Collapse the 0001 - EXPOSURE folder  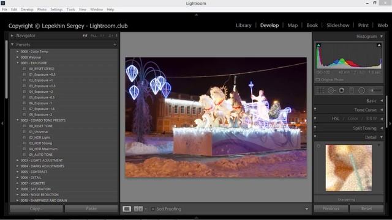click(18, 63)
